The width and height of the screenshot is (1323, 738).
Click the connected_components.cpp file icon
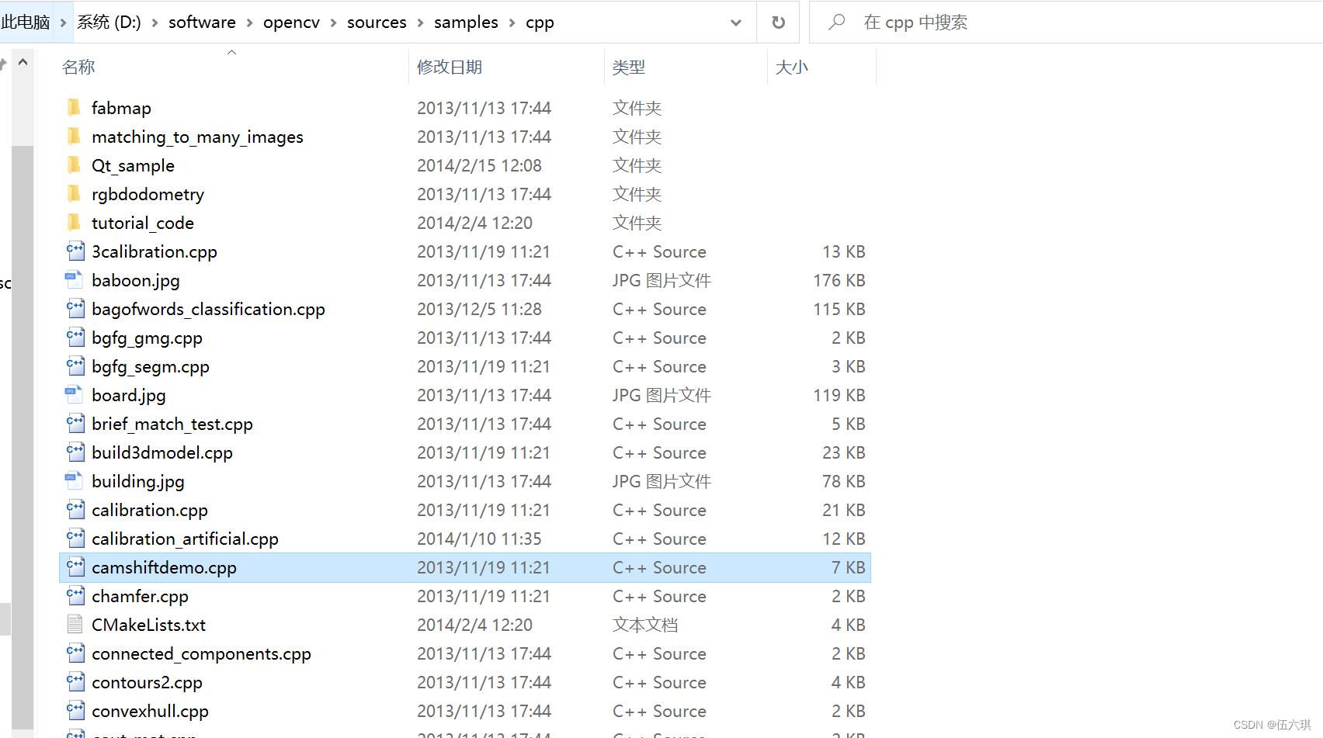point(75,653)
